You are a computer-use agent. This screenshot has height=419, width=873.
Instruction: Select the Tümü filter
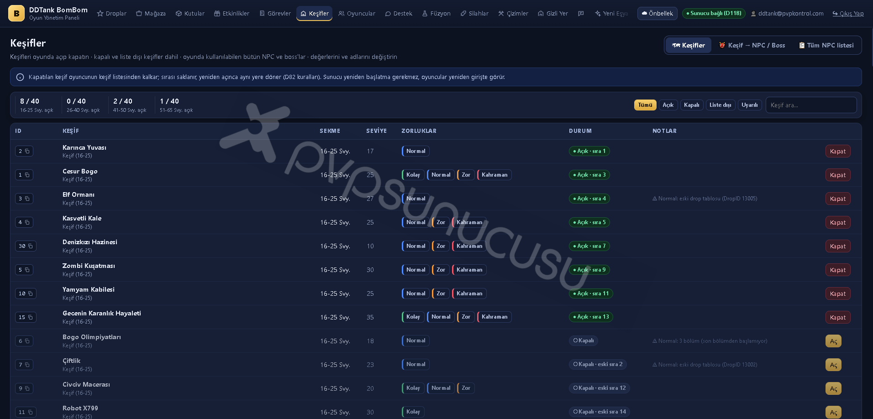[x=645, y=105]
